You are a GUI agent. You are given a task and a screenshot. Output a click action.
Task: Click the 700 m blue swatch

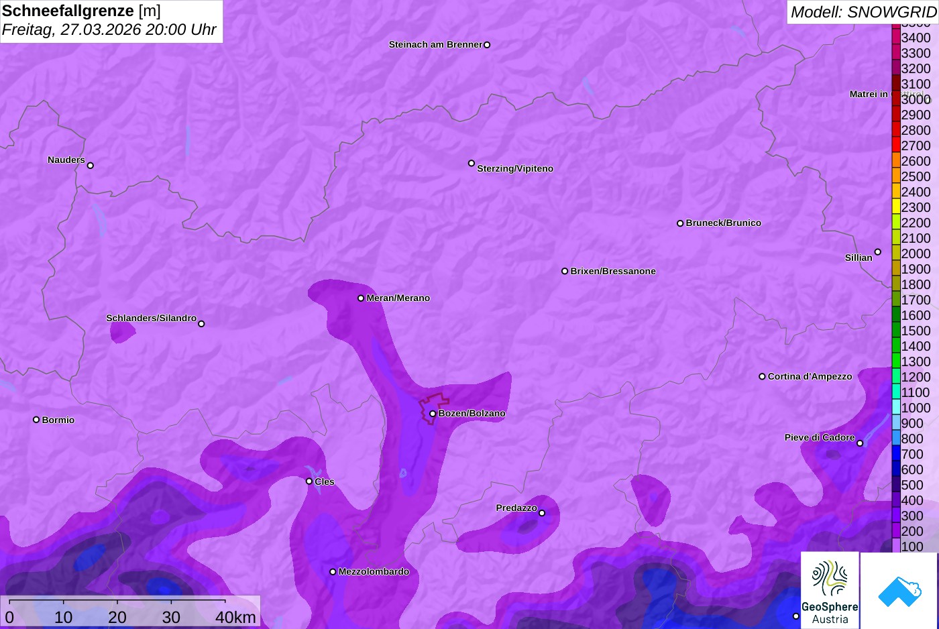pyautogui.click(x=896, y=453)
